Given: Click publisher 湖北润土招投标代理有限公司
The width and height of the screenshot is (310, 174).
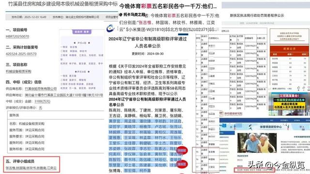Looking at the screenshot, I should coord(76,17).
